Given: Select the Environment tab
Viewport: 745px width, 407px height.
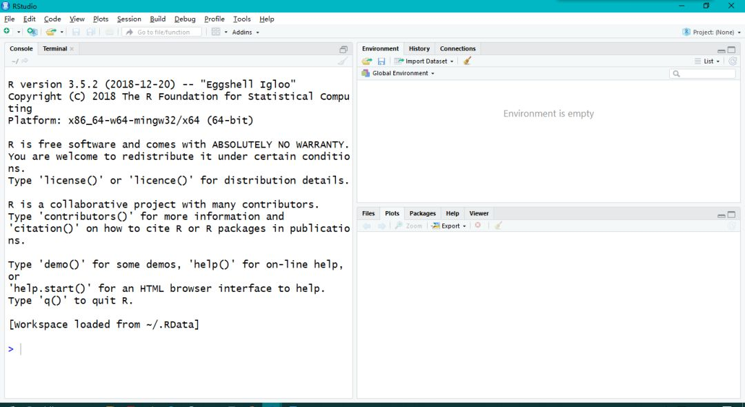Looking at the screenshot, I should [x=380, y=48].
